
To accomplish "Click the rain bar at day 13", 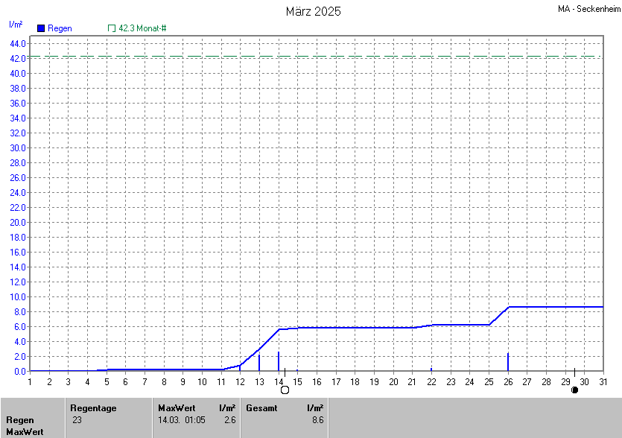I will click(259, 363).
